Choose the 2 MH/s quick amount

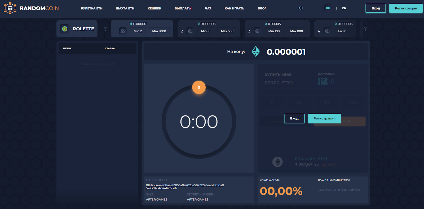pos(272,103)
